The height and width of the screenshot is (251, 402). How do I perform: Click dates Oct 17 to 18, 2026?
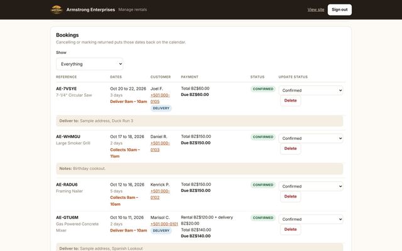tap(127, 137)
